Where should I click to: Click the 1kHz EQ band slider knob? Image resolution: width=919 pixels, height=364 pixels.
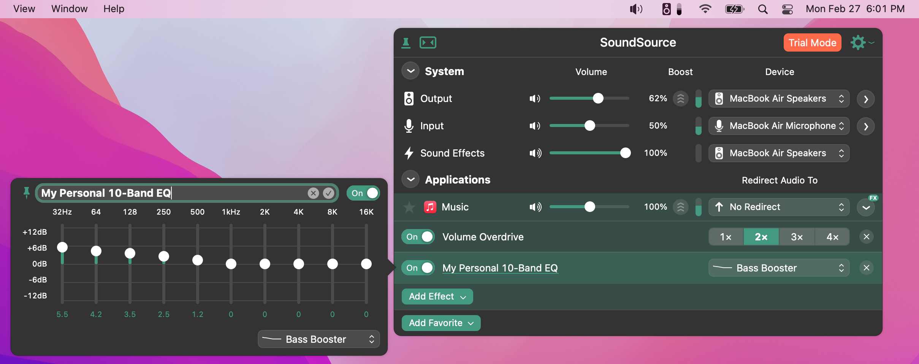click(x=231, y=264)
